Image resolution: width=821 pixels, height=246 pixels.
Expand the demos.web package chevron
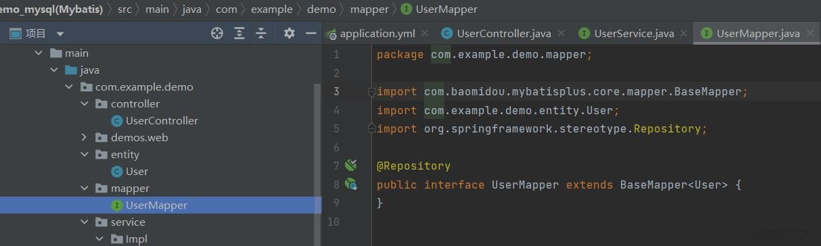(85, 138)
